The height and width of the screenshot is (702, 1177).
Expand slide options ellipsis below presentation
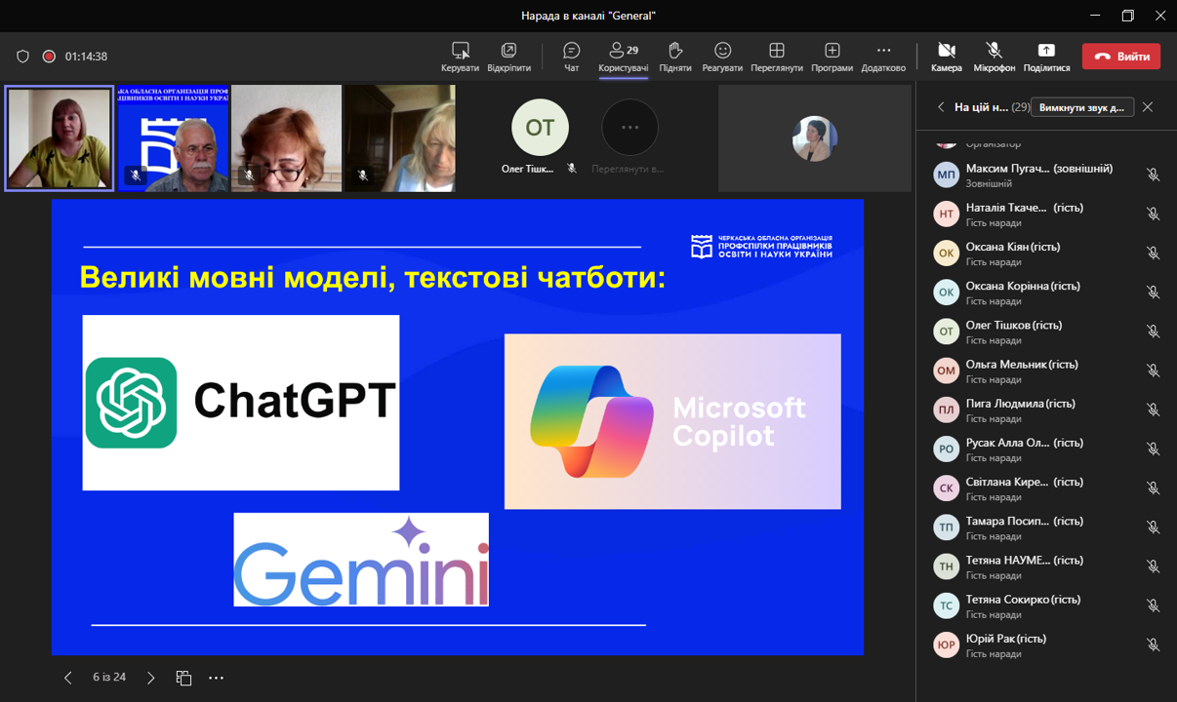(x=217, y=678)
